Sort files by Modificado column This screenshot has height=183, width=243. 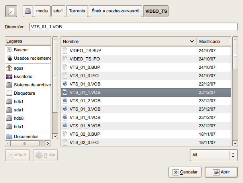[213, 41]
